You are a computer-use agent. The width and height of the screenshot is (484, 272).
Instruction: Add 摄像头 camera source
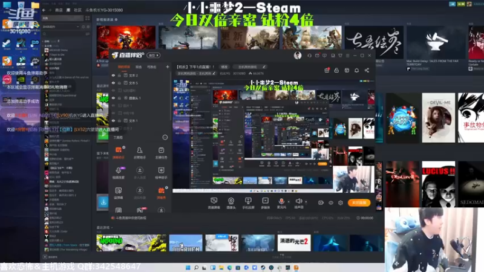pyautogui.click(x=231, y=203)
